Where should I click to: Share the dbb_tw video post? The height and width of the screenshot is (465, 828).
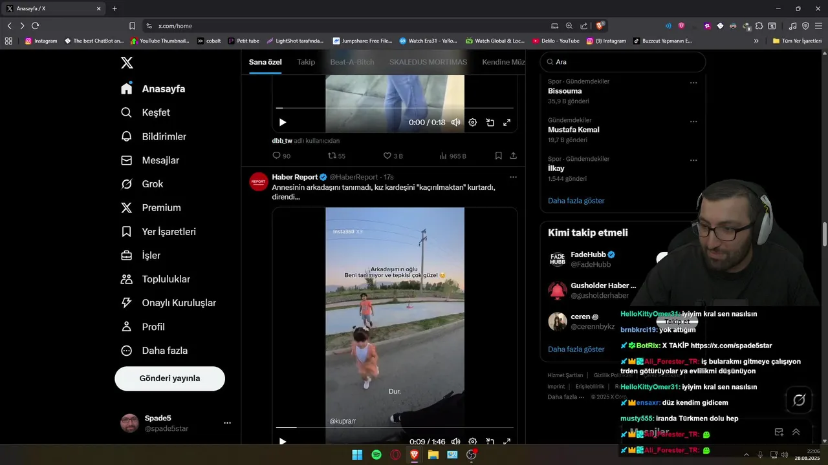(514, 156)
